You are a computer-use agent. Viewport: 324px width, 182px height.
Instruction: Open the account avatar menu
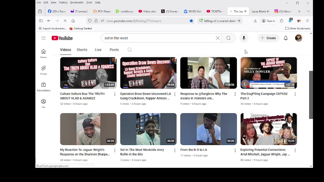(x=299, y=38)
